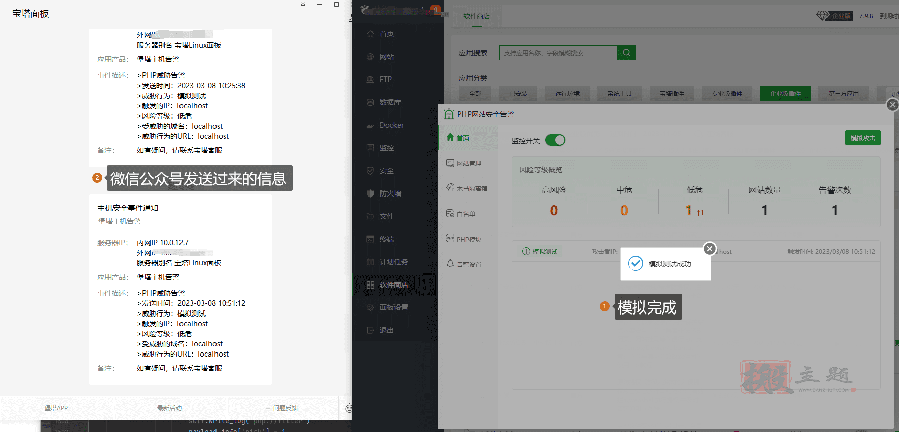This screenshot has height=432, width=899.
Task: Select the green 企业版插件 category
Action: [x=785, y=93]
